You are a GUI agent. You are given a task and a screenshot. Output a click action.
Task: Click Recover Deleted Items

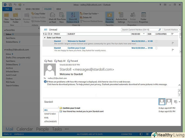91,21
